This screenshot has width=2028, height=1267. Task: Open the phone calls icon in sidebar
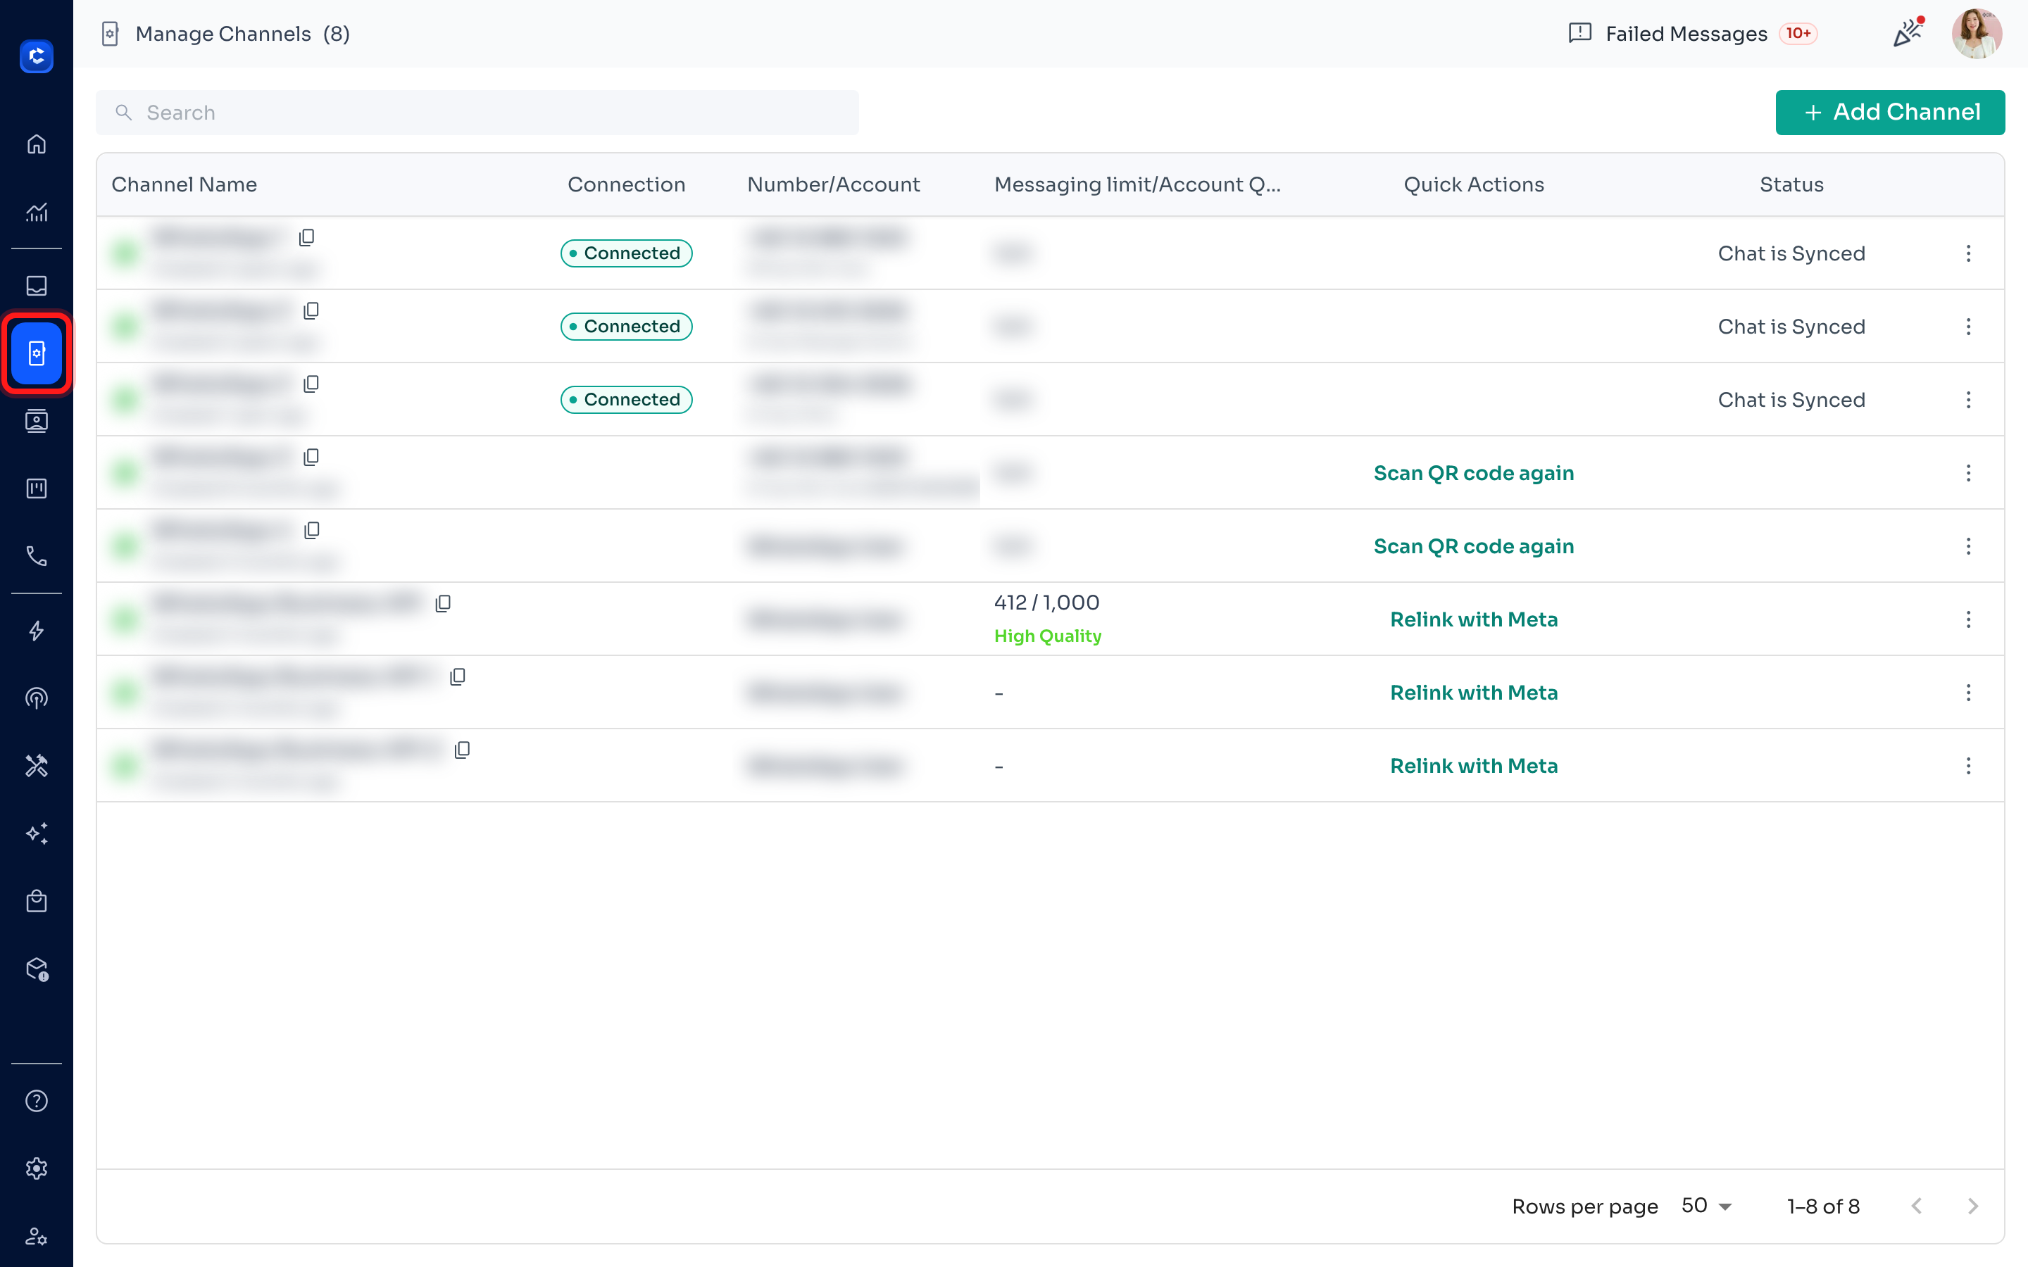point(36,555)
